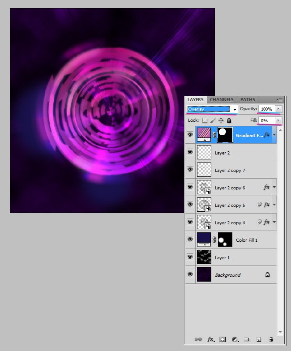Open the add layer style fx menu
The image size is (291, 351).
[x=210, y=339]
